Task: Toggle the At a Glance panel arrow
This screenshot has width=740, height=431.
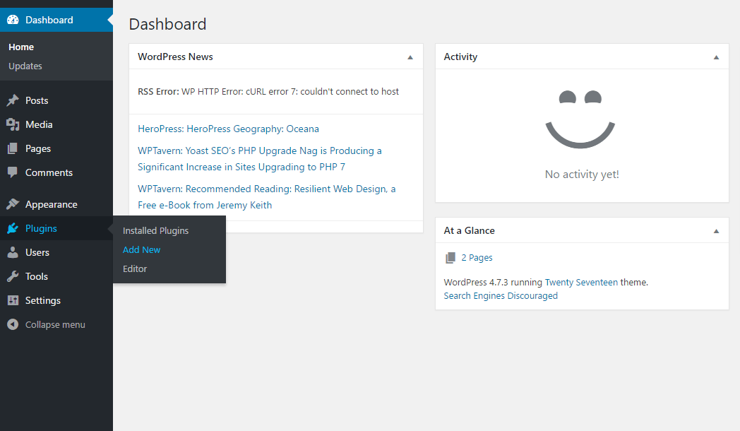Action: 716,231
